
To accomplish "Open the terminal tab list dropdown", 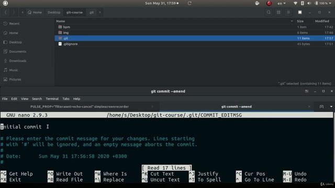I will click(331, 107).
